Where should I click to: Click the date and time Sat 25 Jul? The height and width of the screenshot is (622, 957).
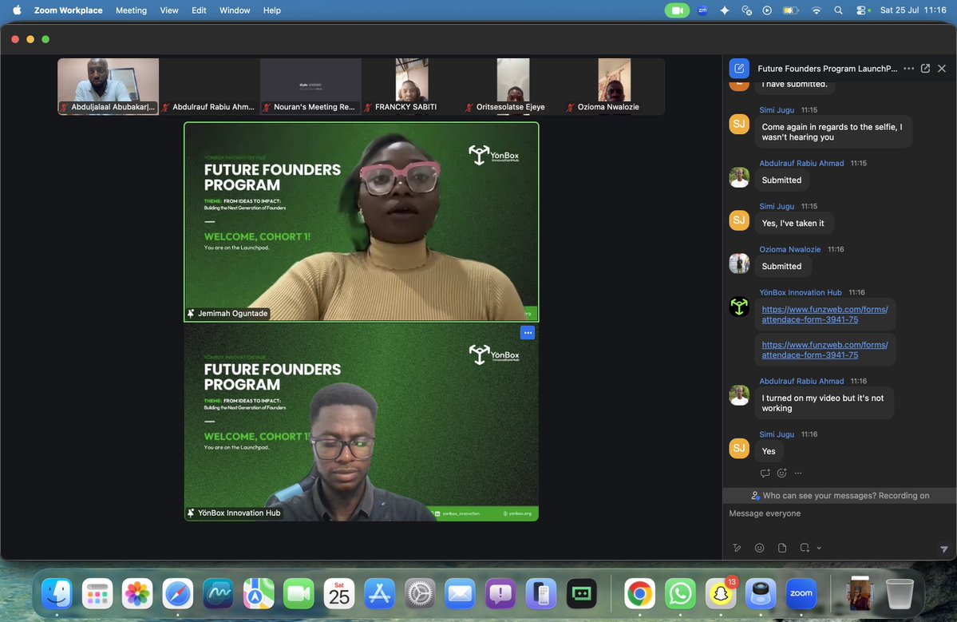[913, 10]
